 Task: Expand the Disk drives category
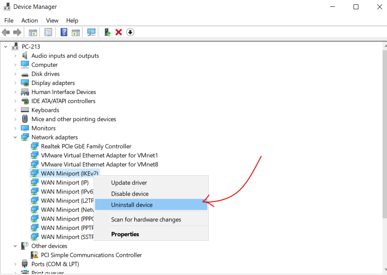tap(15, 74)
